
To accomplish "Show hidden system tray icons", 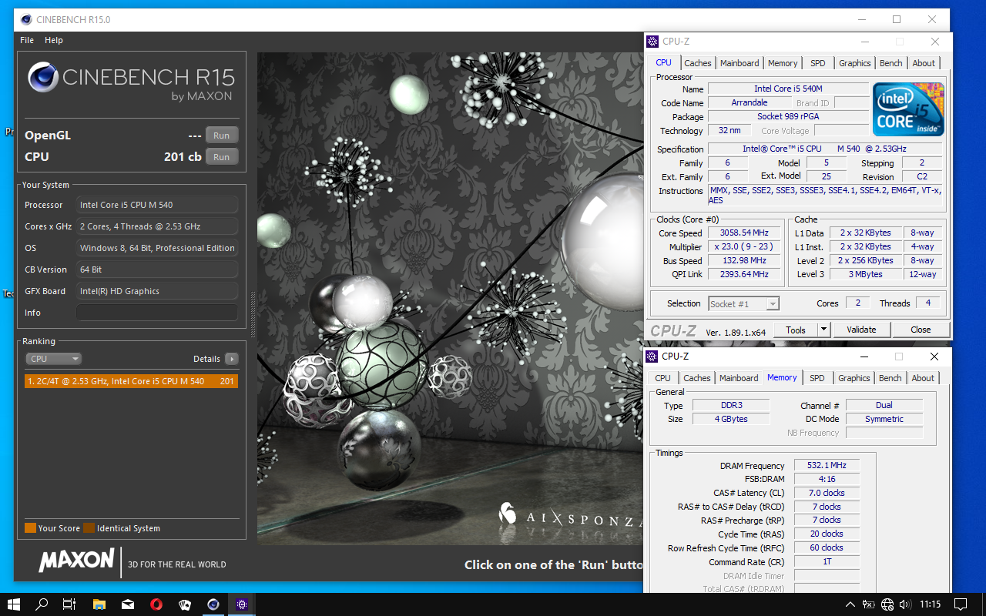I will [850, 604].
